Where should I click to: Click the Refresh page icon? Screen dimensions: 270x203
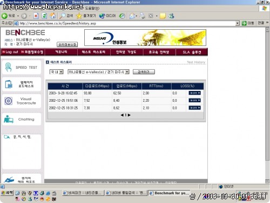point(44,16)
